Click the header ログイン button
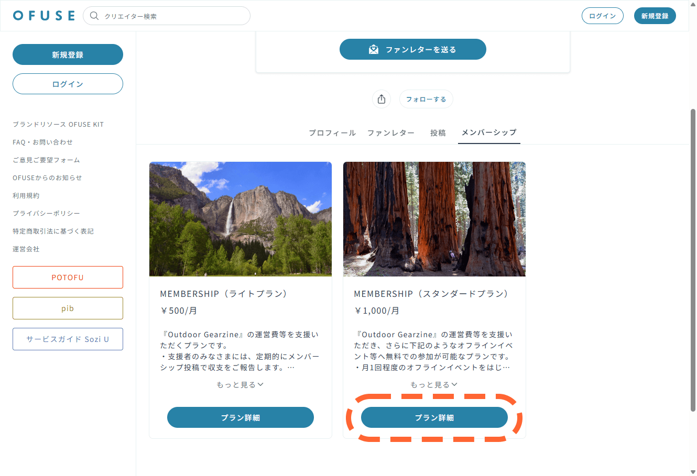The height and width of the screenshot is (476, 697). tap(602, 16)
